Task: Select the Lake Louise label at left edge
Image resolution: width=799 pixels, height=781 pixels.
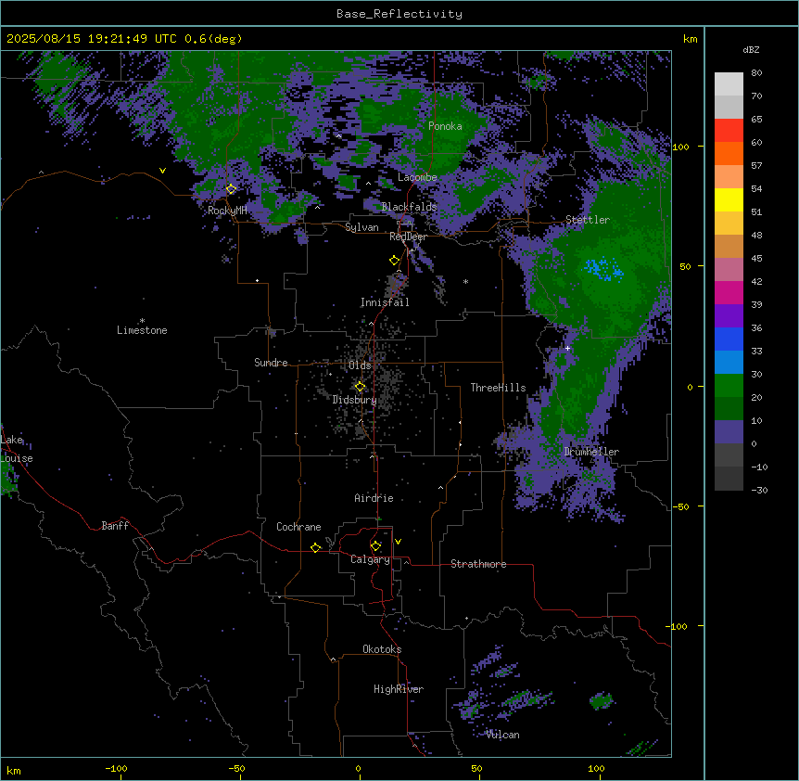Action: pyautogui.click(x=17, y=449)
